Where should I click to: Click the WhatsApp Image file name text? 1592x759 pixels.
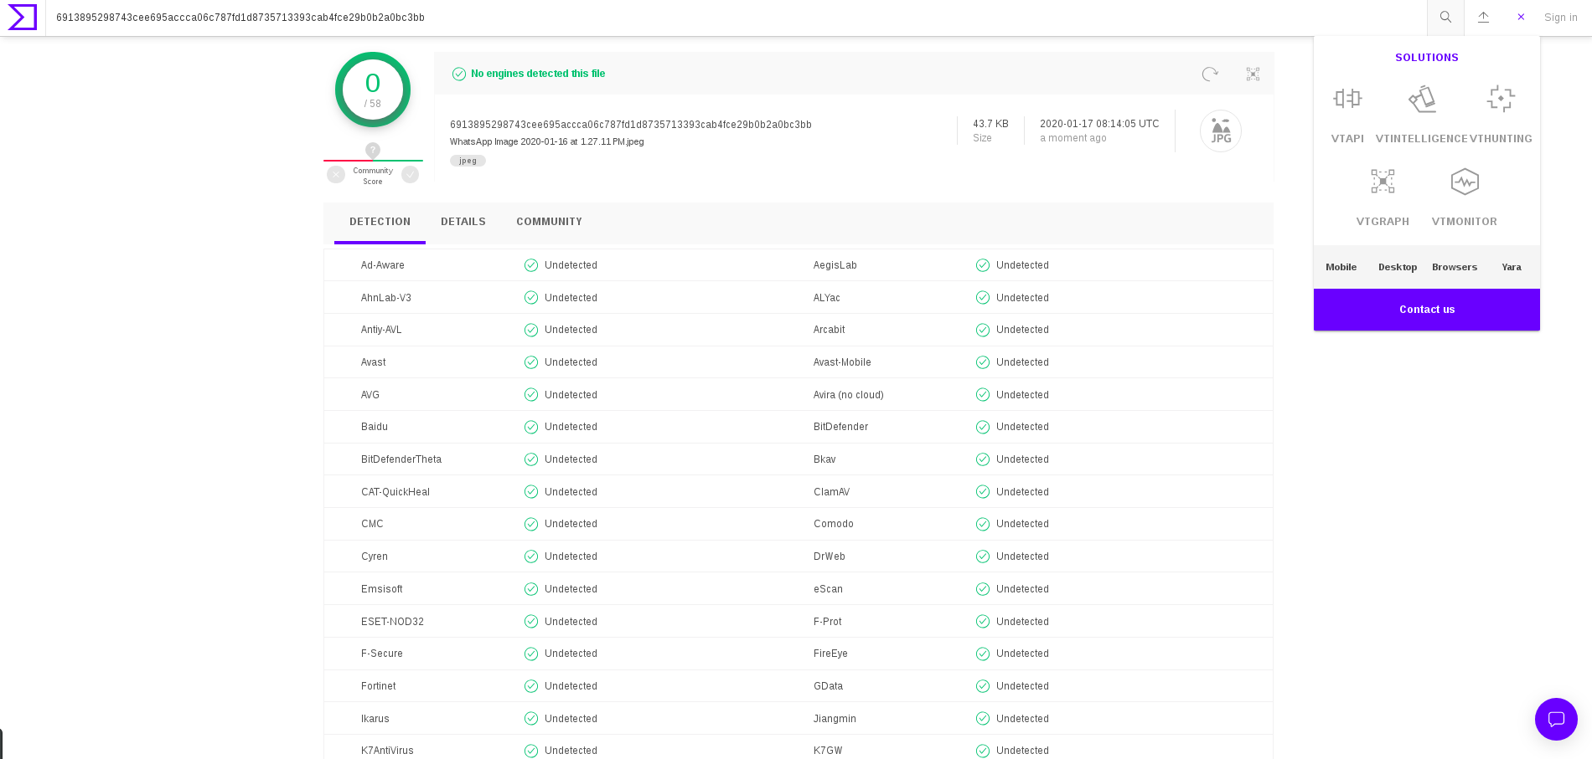pos(547,141)
